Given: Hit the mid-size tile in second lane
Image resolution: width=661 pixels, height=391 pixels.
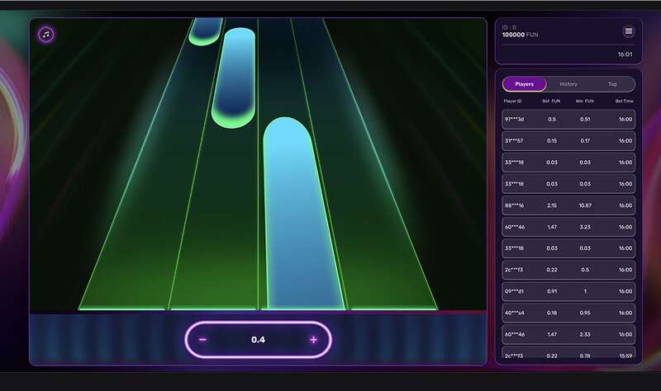Looking at the screenshot, I should pyautogui.click(x=234, y=77).
